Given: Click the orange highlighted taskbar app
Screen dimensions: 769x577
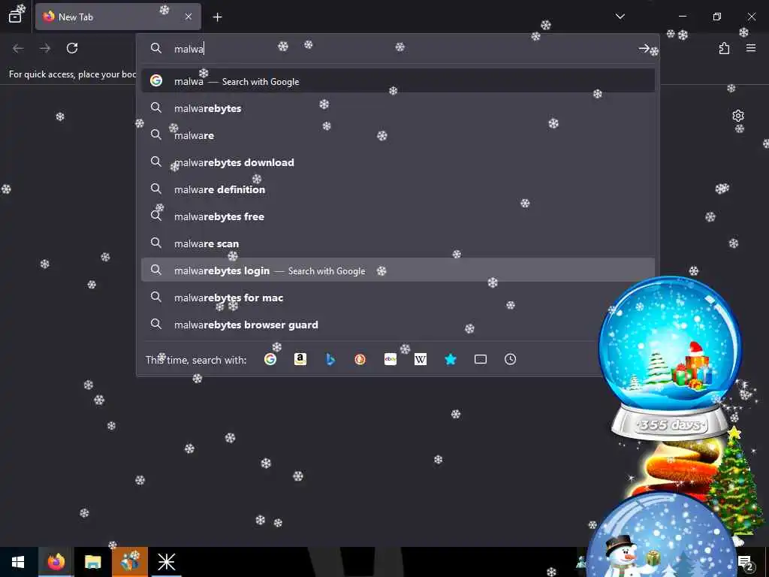Looking at the screenshot, I should [129, 562].
